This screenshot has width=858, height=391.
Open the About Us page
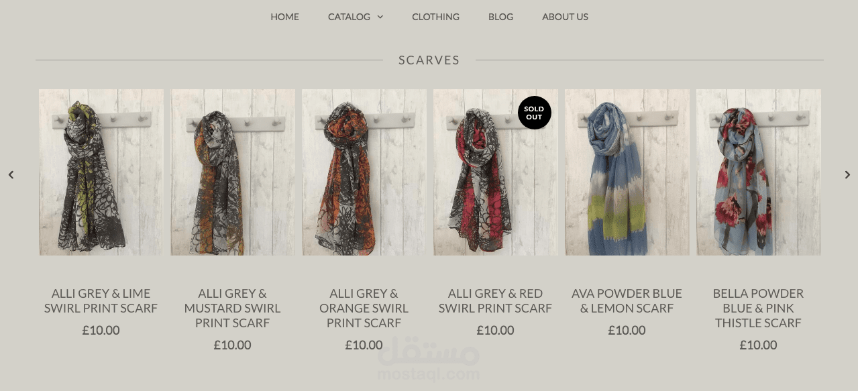pos(566,17)
